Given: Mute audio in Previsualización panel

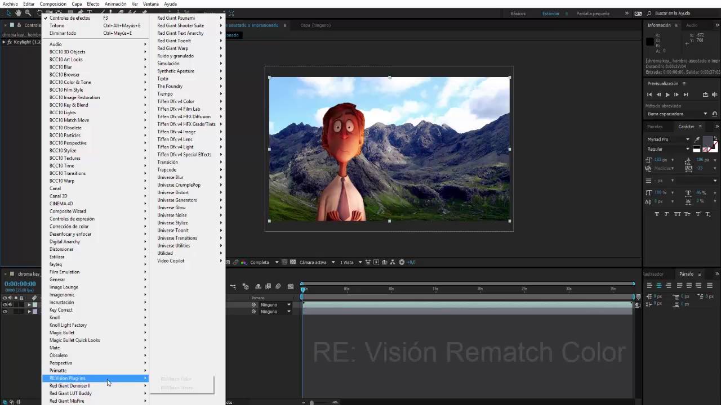Looking at the screenshot, I should click(x=715, y=94).
